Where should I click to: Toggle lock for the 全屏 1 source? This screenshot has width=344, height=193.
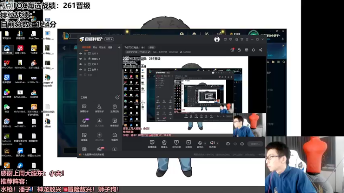(x=85, y=69)
